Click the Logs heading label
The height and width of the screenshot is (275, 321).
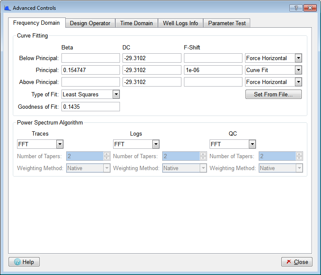(136, 134)
